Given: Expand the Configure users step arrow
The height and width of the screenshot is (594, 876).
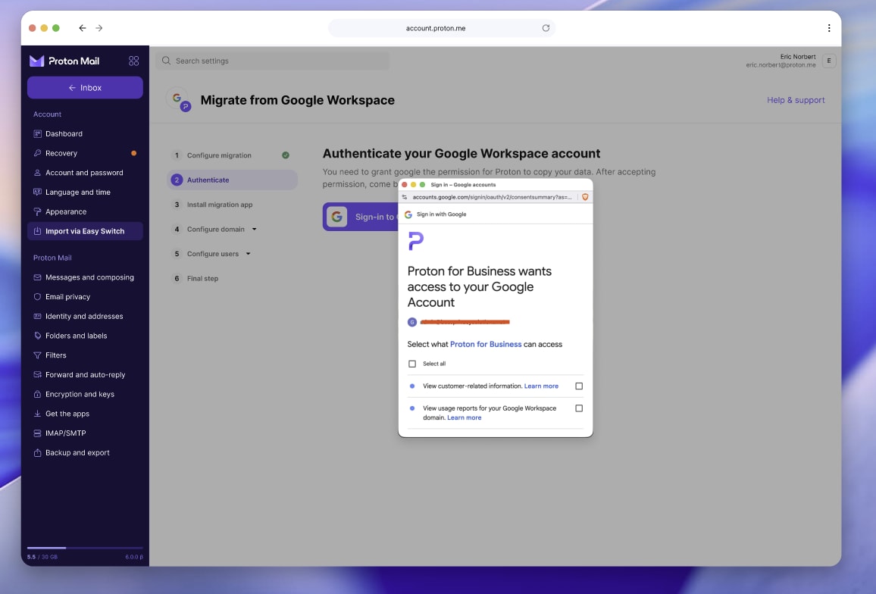Looking at the screenshot, I should [248, 254].
